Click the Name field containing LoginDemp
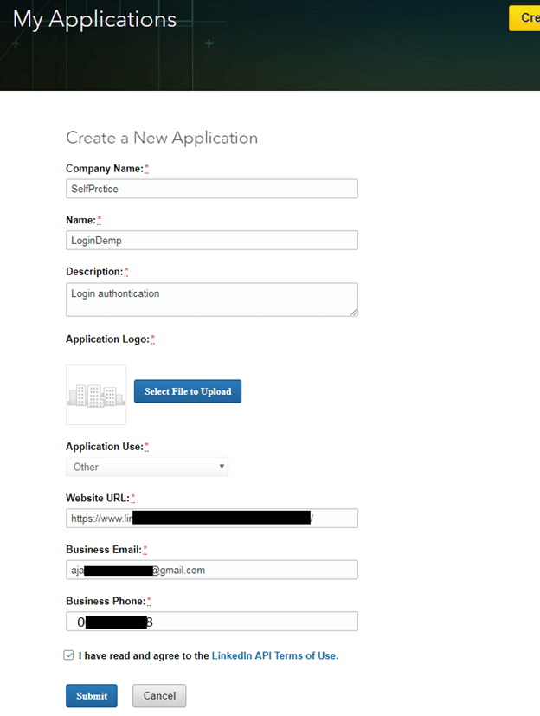Image resolution: width=540 pixels, height=716 pixels. click(212, 241)
